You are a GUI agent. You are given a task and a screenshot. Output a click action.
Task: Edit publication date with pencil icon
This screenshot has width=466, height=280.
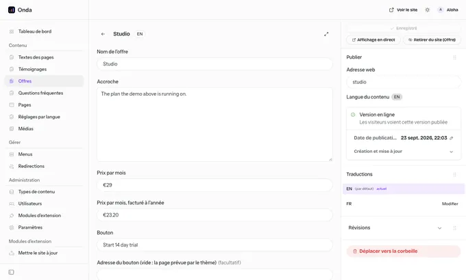pyautogui.click(x=452, y=138)
